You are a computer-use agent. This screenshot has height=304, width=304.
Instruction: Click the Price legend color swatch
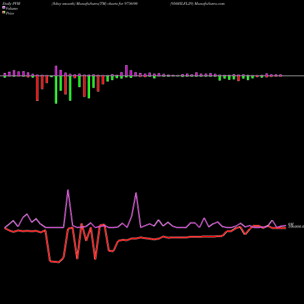[x=4, y=12]
